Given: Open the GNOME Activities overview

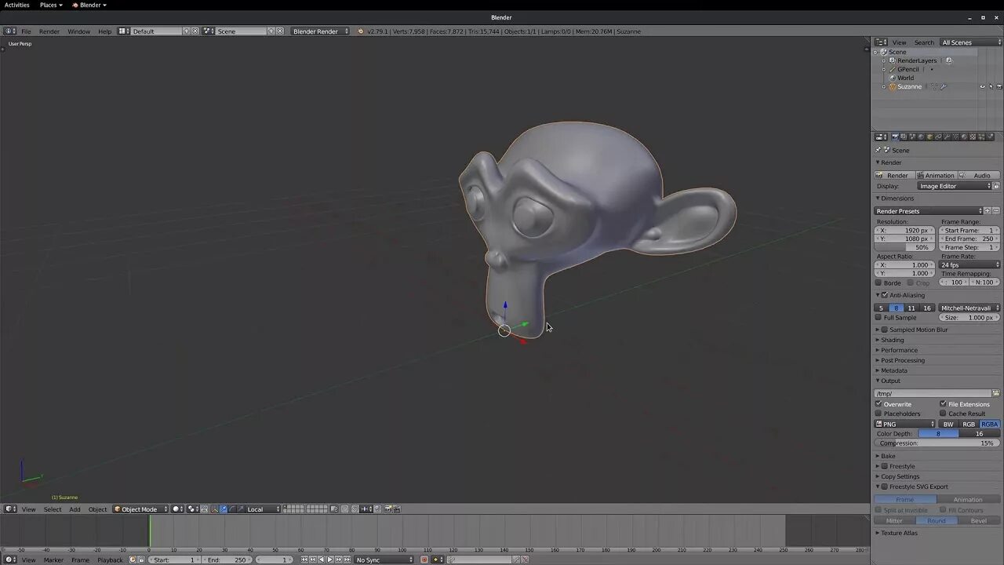Looking at the screenshot, I should (16, 5).
